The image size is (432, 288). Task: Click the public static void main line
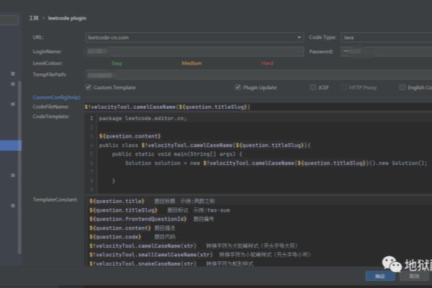click(177, 154)
